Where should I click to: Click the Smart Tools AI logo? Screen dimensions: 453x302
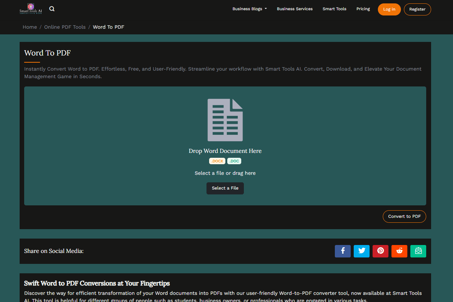(x=31, y=9)
